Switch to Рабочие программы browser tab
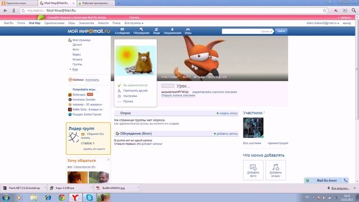 coord(95,3)
